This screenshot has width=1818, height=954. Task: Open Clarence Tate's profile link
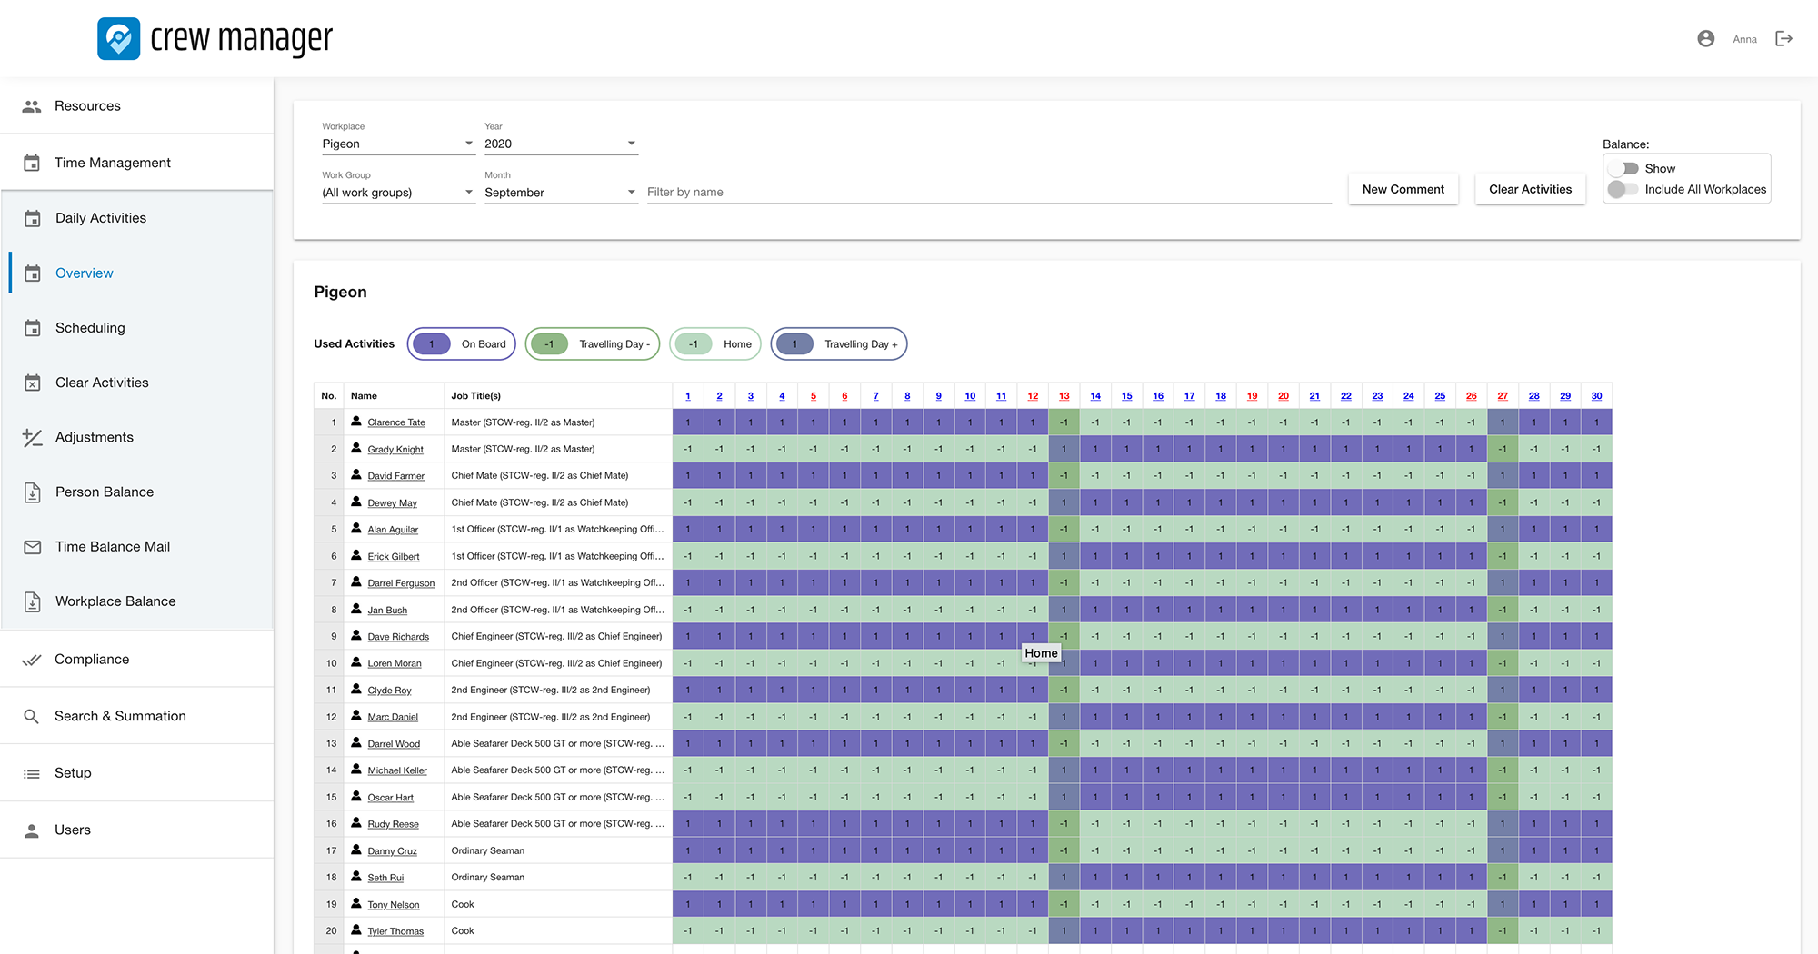tap(396, 422)
